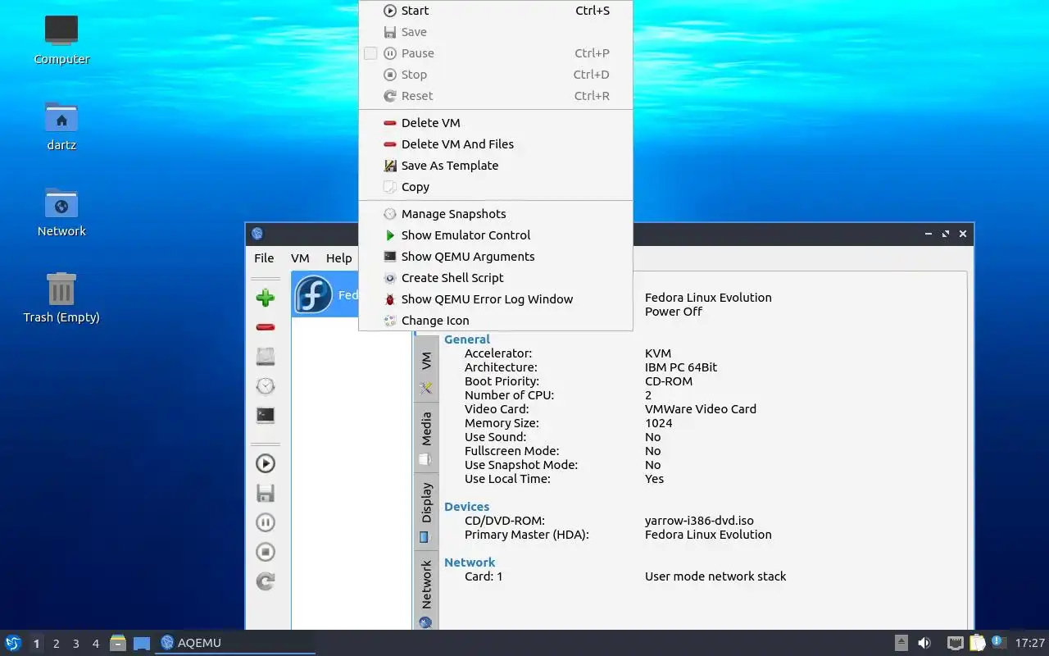The height and width of the screenshot is (656, 1049).
Task: Select Change Icon menu entry
Action: (x=496, y=321)
